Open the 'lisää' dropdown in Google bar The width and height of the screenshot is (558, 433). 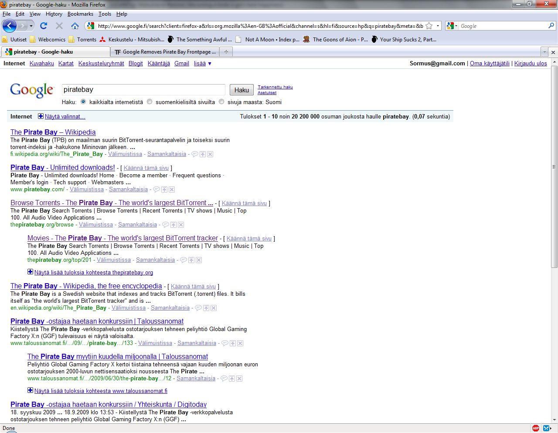(x=202, y=63)
